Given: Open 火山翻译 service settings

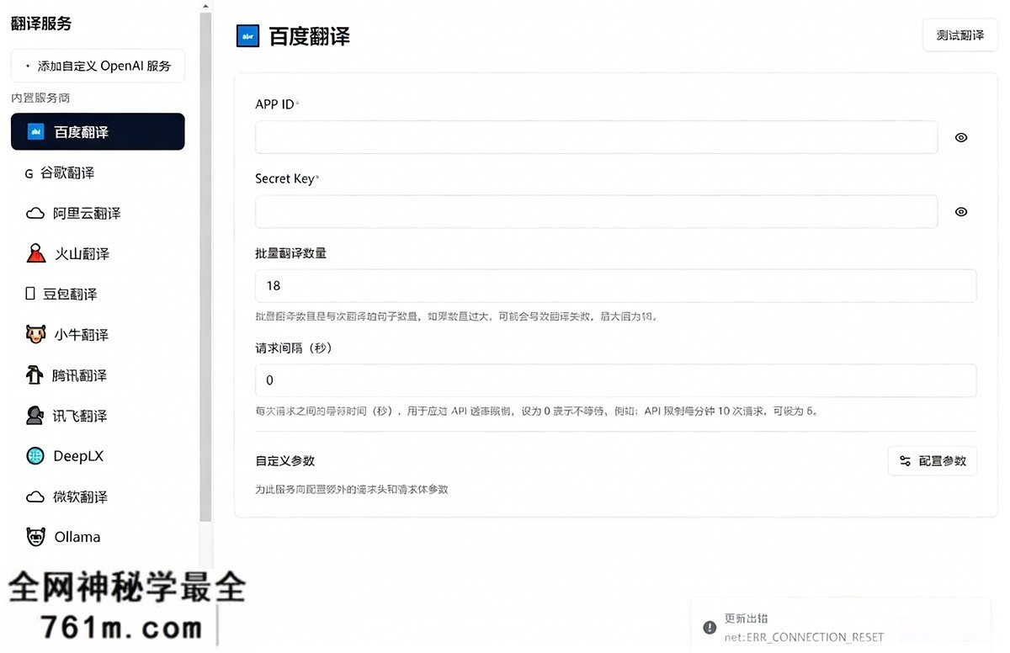Looking at the screenshot, I should click(x=98, y=253).
